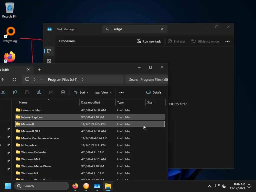Sort by the Date modified column header
The width and height of the screenshot is (256, 192).
(98, 102)
